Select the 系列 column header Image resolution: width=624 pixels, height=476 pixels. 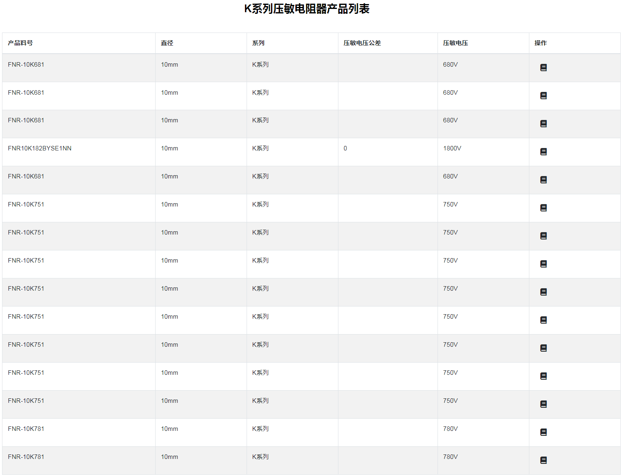(x=258, y=43)
